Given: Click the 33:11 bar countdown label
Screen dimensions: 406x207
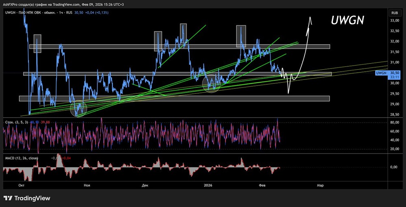Looking at the screenshot, I should (395, 77).
